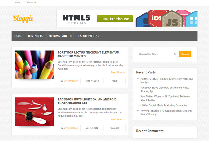Click Read More on Facebook Lightbox post
The width and height of the screenshot is (209, 141).
[x=118, y=120]
